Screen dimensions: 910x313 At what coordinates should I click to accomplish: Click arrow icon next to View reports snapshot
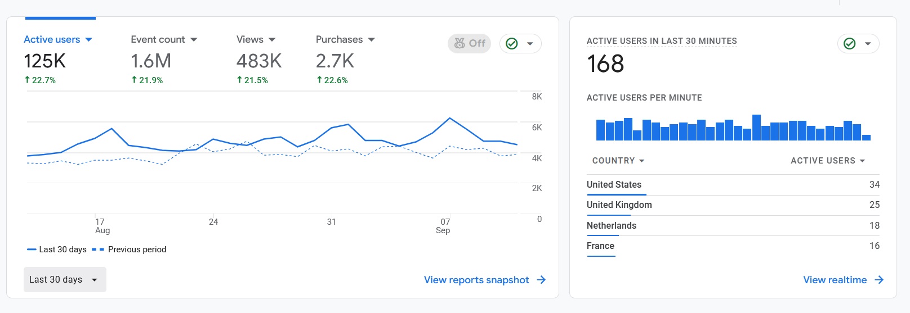tap(541, 280)
